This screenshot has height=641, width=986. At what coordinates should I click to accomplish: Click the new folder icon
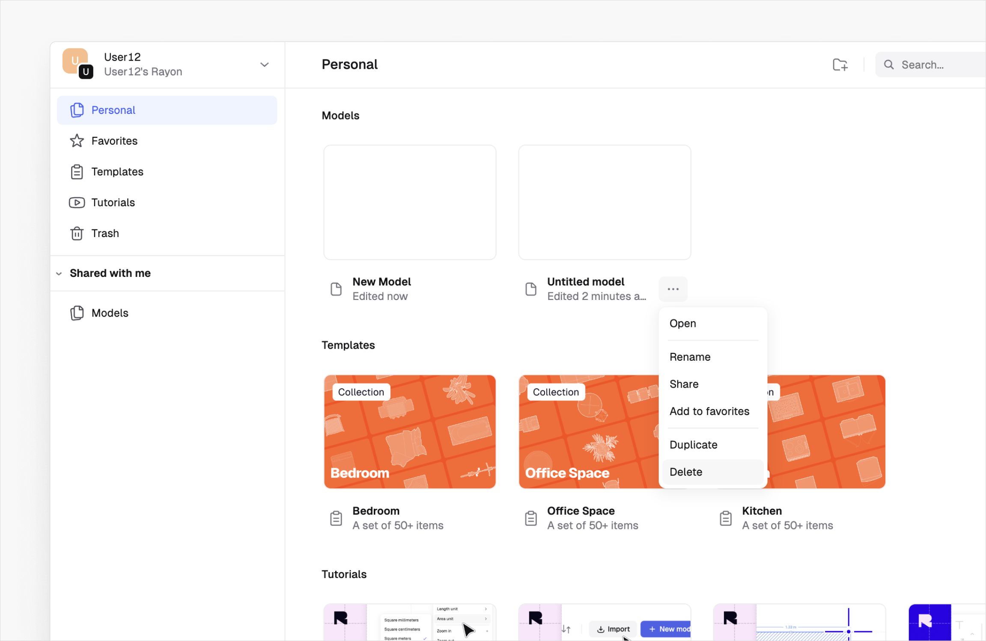tap(840, 65)
